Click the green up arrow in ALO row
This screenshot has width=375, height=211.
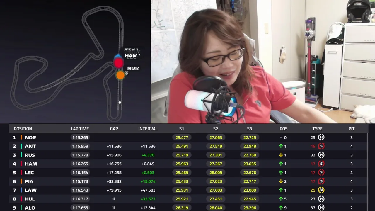click(281, 208)
